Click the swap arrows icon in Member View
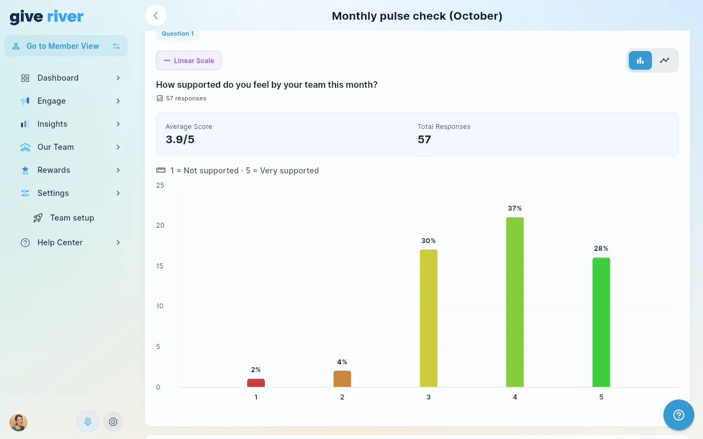The height and width of the screenshot is (439, 703). click(x=116, y=46)
